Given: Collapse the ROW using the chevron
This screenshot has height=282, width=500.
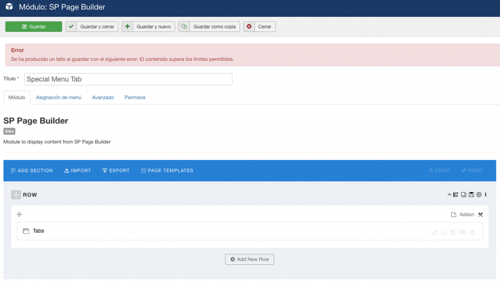Looking at the screenshot, I should pos(449,194).
